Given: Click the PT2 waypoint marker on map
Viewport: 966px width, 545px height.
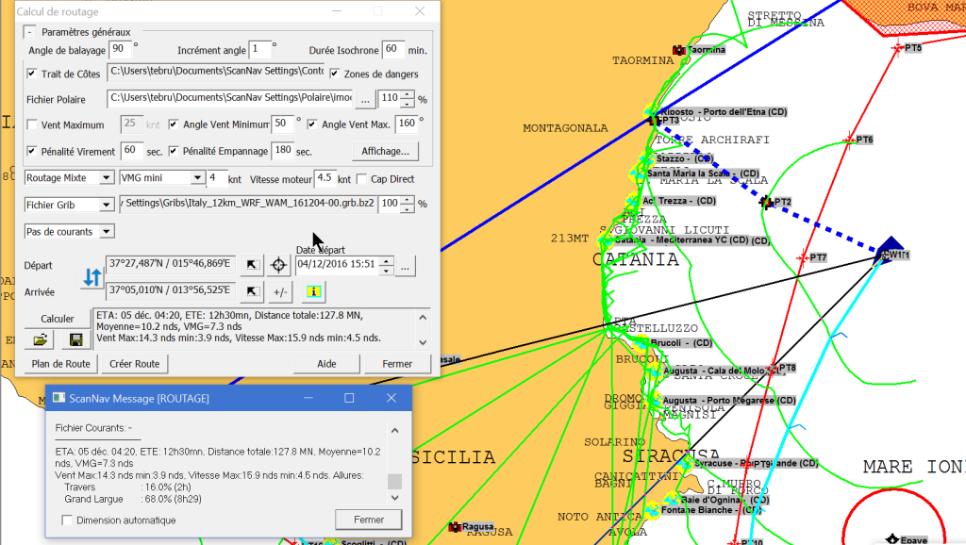Looking at the screenshot, I should (766, 202).
